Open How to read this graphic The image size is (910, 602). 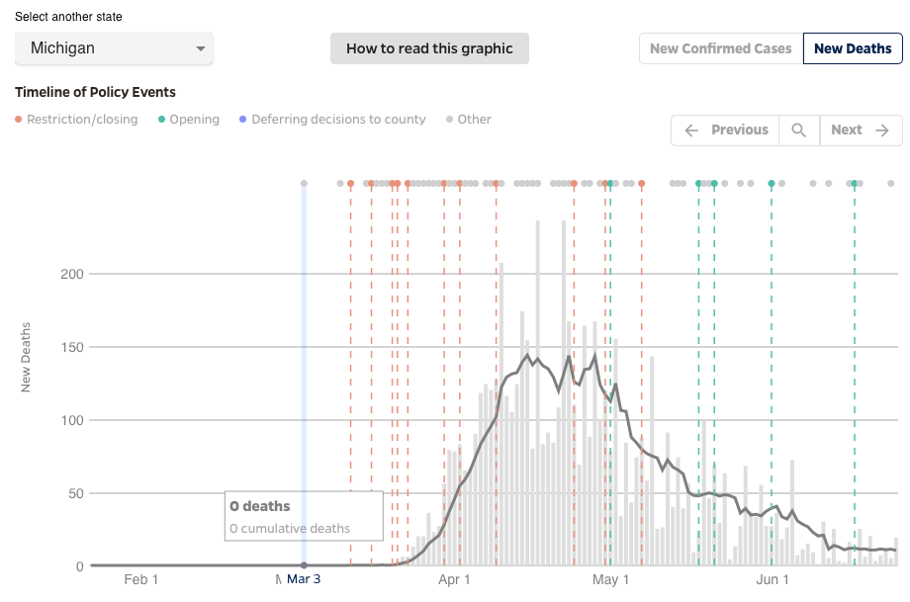[x=429, y=48]
